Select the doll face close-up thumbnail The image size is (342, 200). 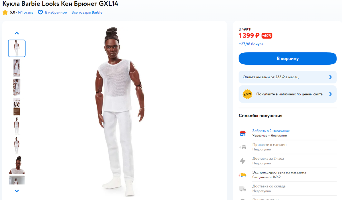point(17,165)
